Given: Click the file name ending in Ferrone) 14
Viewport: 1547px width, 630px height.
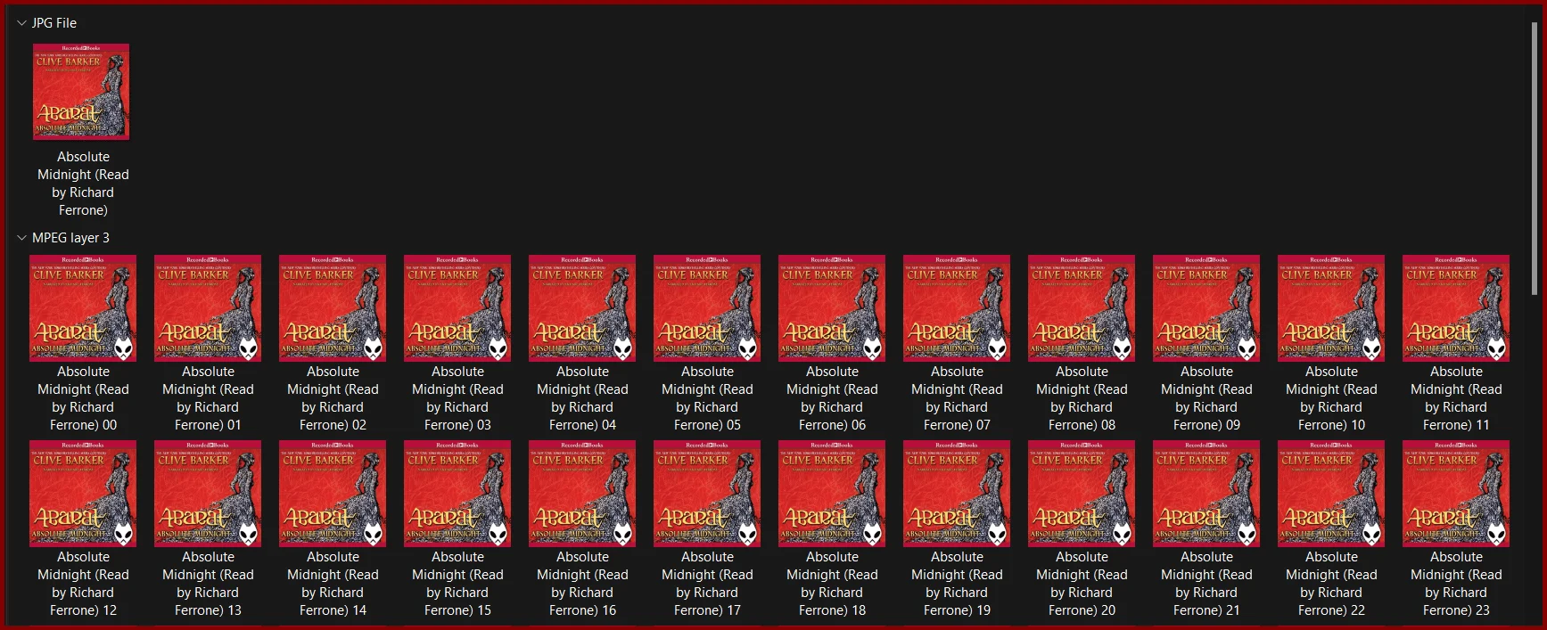Looking at the screenshot, I should pyautogui.click(x=333, y=584).
